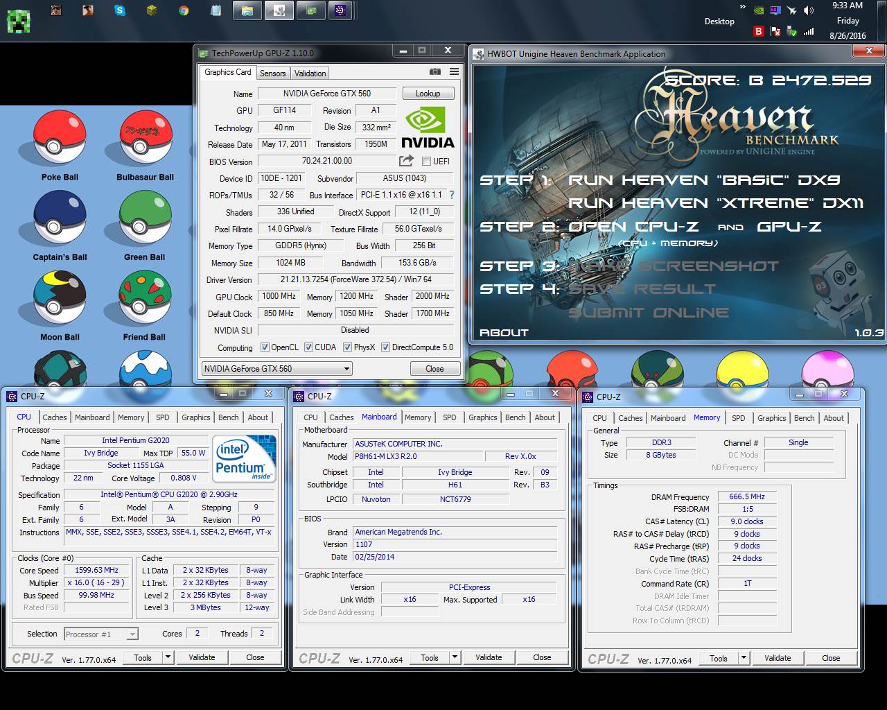Select the Green Ball desktop icon

click(145, 225)
